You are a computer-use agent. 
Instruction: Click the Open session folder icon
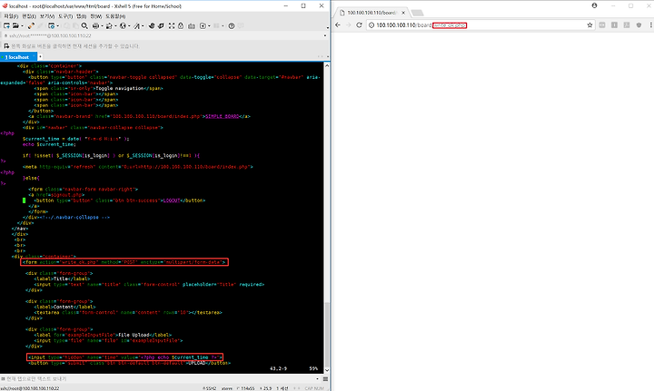[15, 25]
